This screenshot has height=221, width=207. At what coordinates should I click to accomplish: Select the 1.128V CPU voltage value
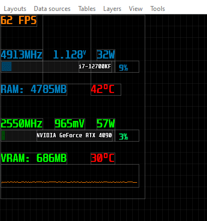[x=69, y=55]
